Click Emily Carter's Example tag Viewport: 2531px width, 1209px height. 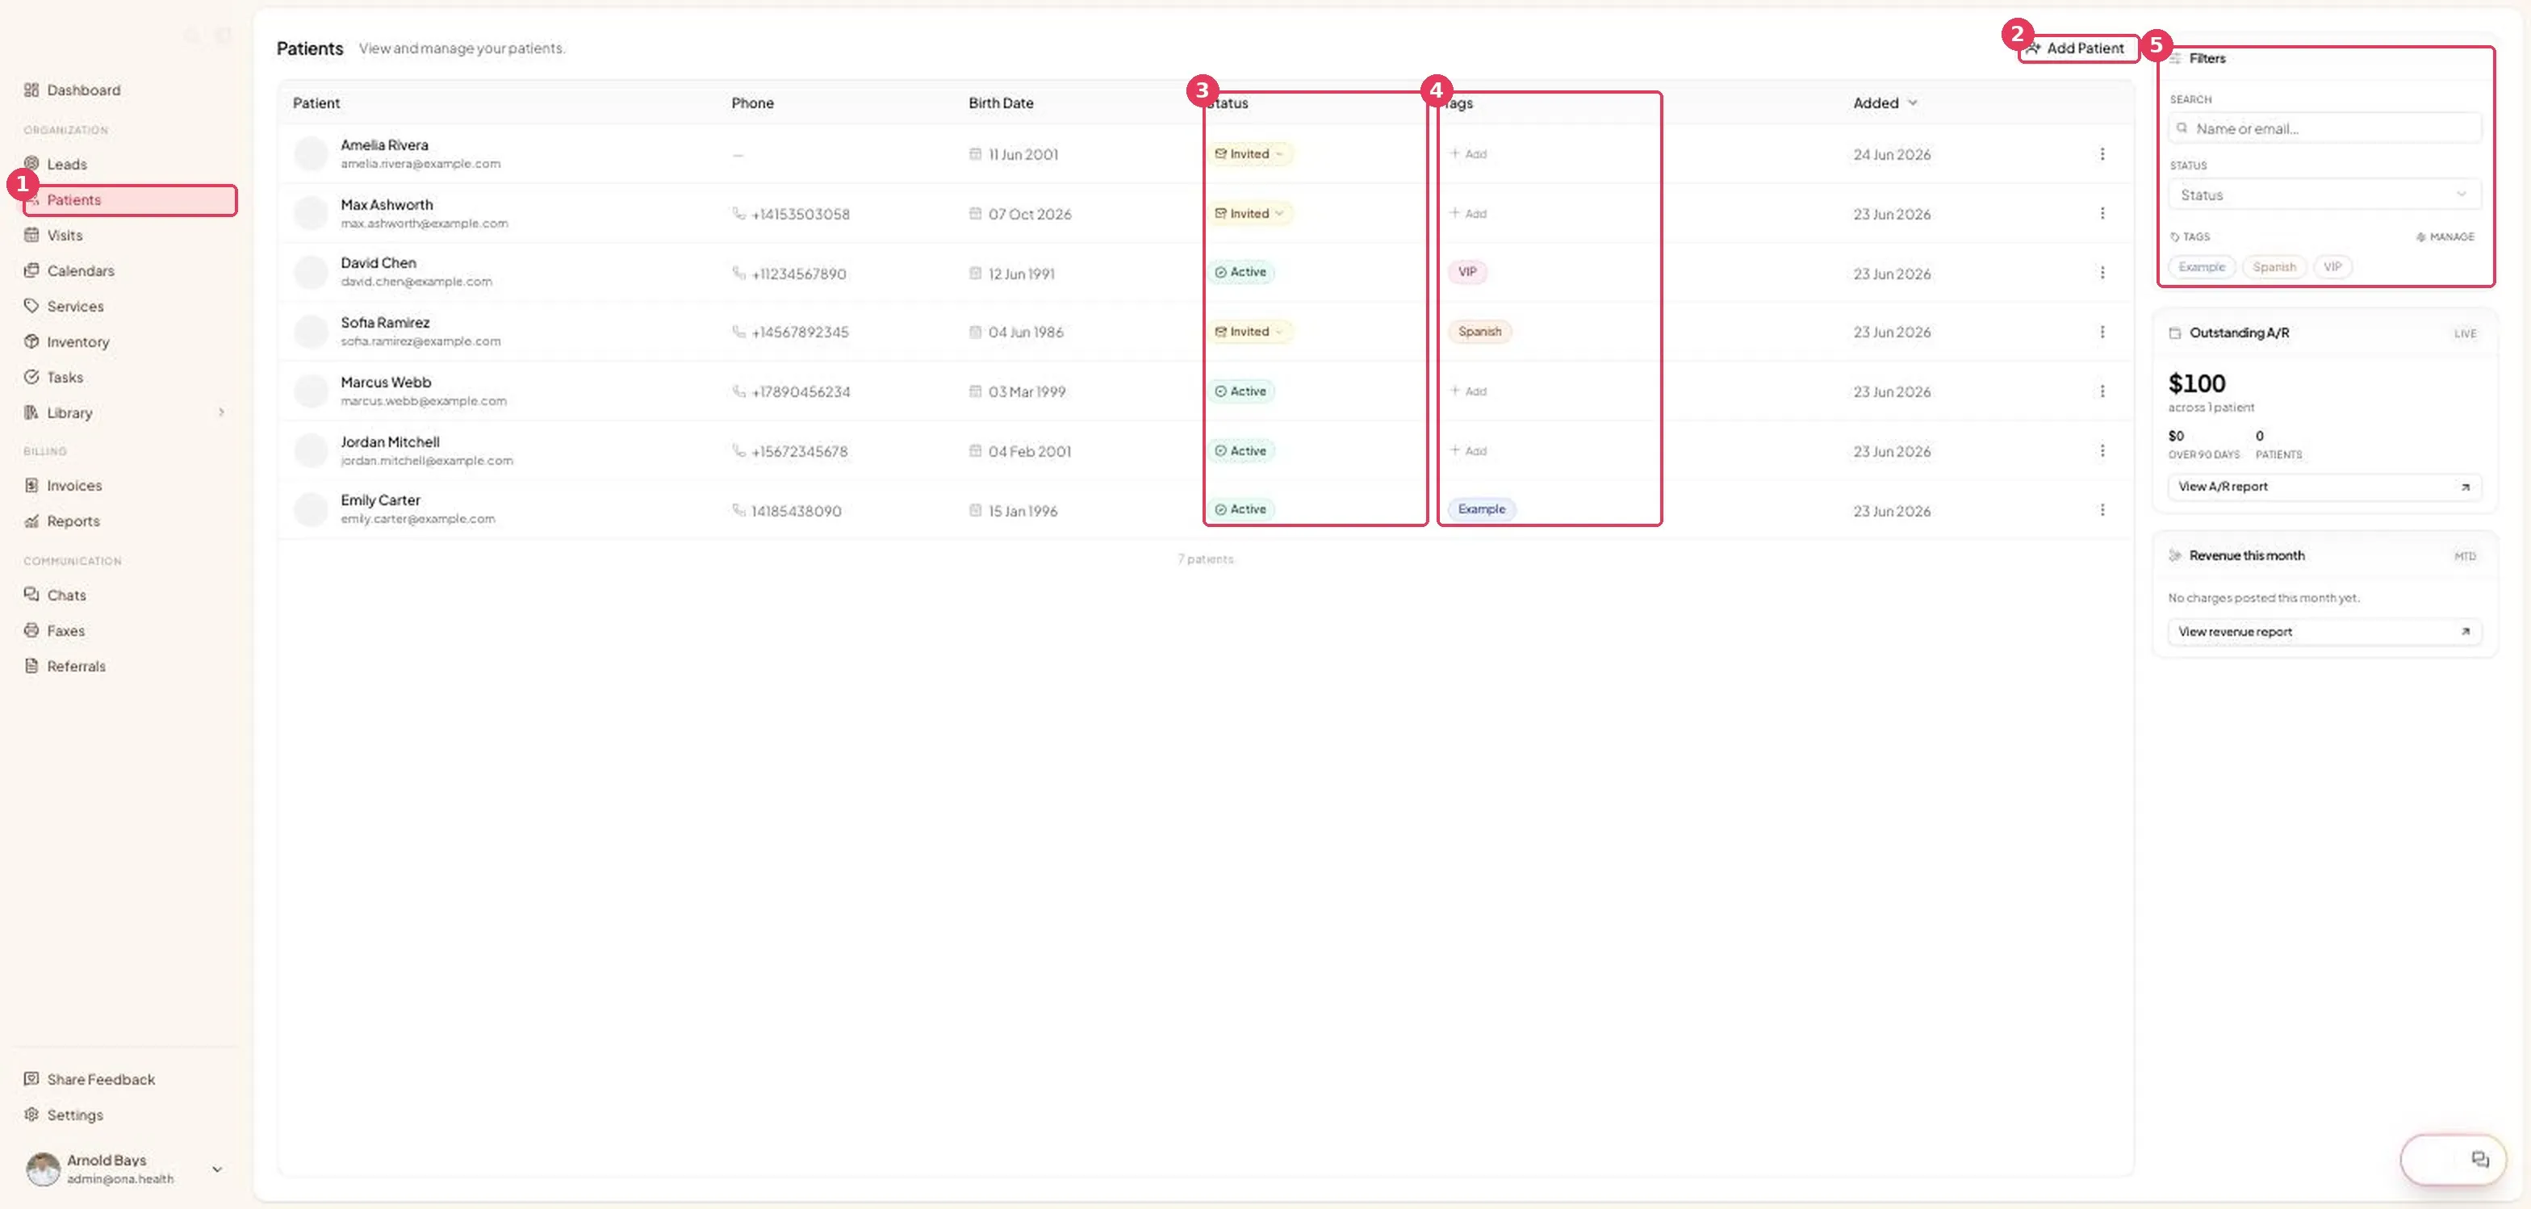coord(1482,510)
